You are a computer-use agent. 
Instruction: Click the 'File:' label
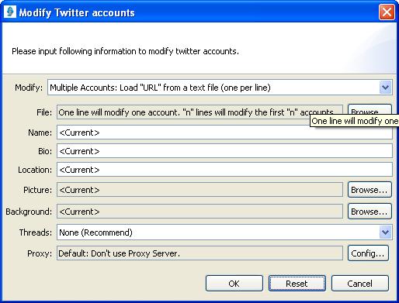[44, 112]
